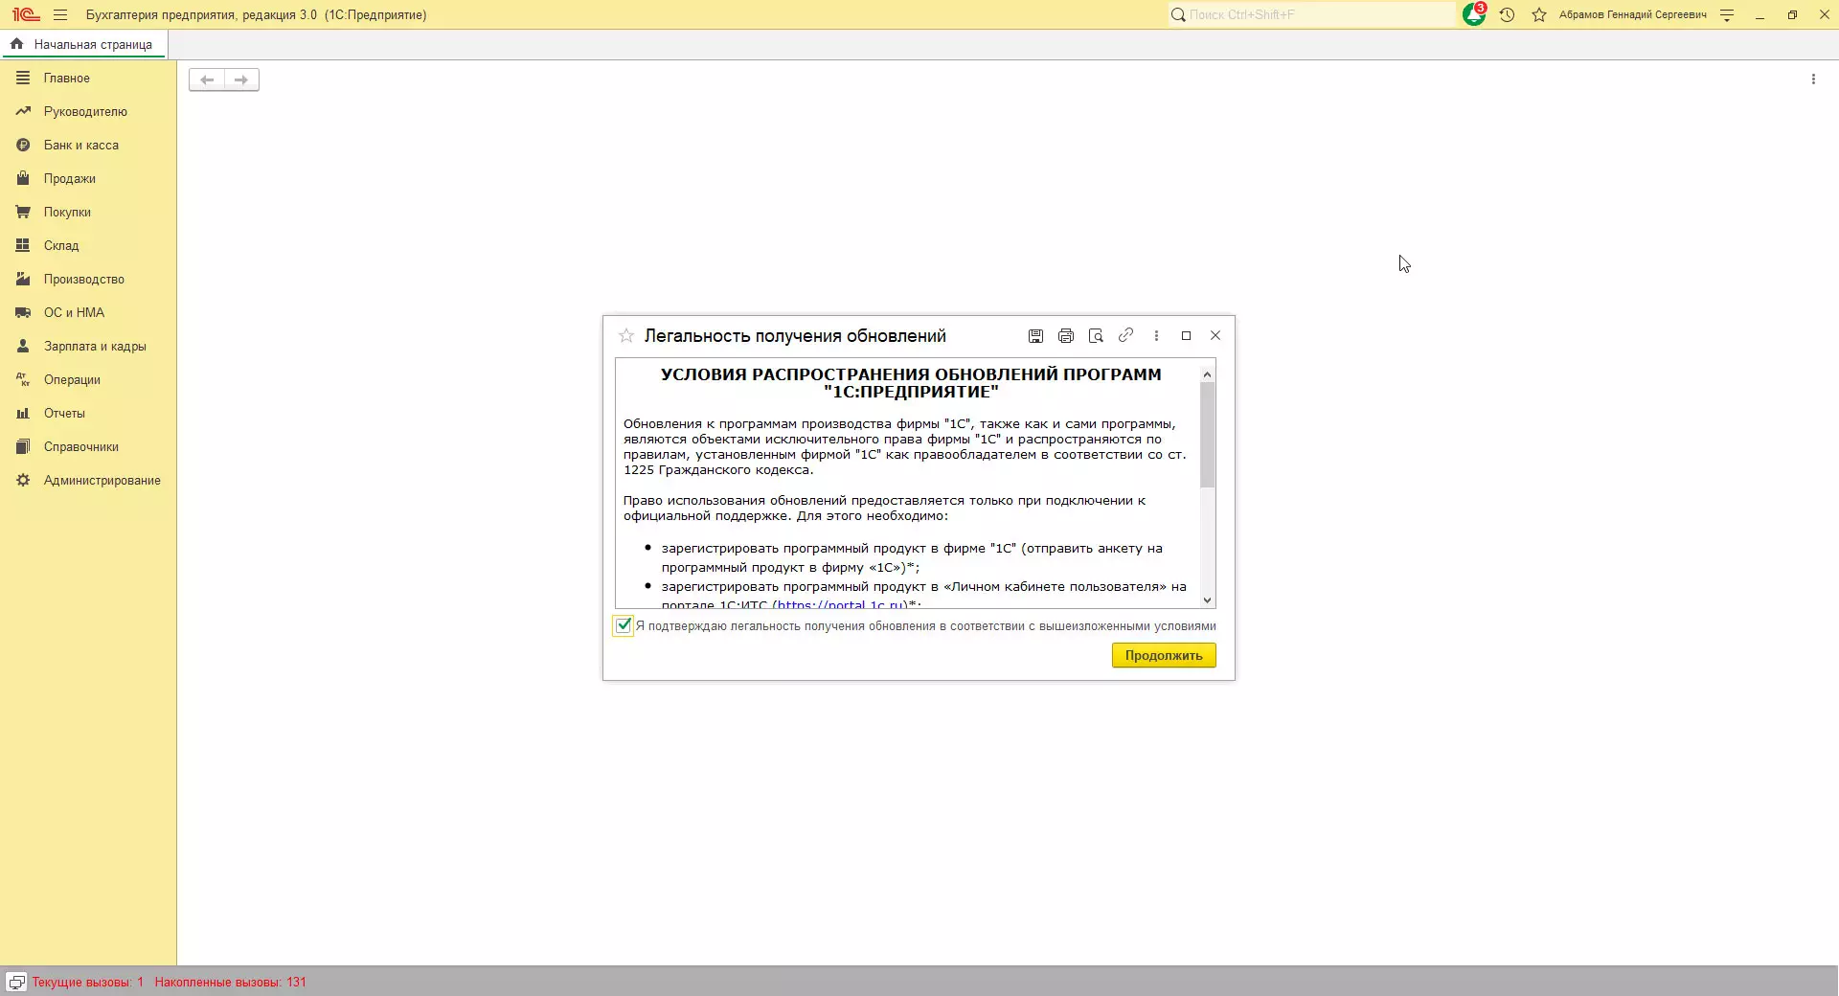Open the Зарплата и кадры section
Image resolution: width=1839 pixels, height=996 pixels.
tap(88, 346)
